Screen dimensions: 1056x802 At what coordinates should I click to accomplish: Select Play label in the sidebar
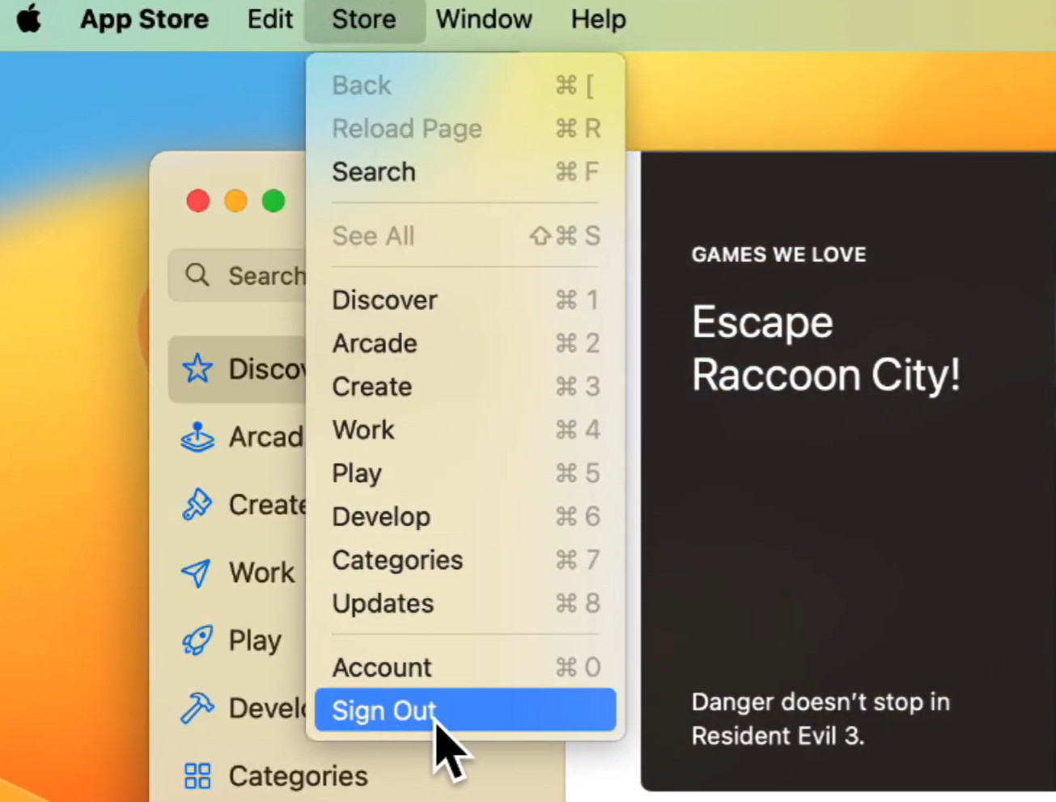pos(255,641)
